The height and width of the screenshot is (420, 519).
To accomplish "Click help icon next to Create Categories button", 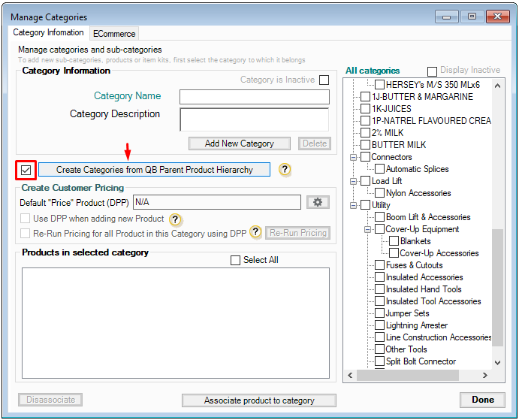I will (x=285, y=170).
